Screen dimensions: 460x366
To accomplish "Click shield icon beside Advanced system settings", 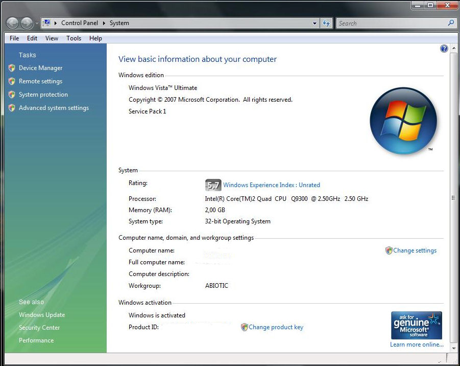I will point(12,108).
